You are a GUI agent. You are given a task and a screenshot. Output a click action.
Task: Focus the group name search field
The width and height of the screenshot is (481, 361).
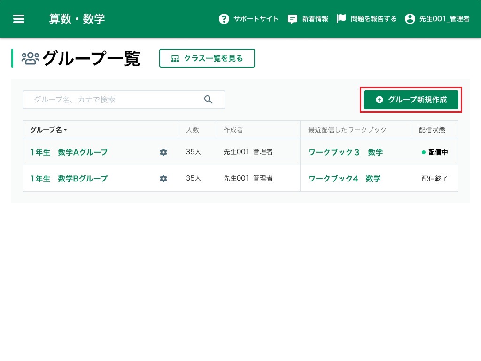coord(115,100)
